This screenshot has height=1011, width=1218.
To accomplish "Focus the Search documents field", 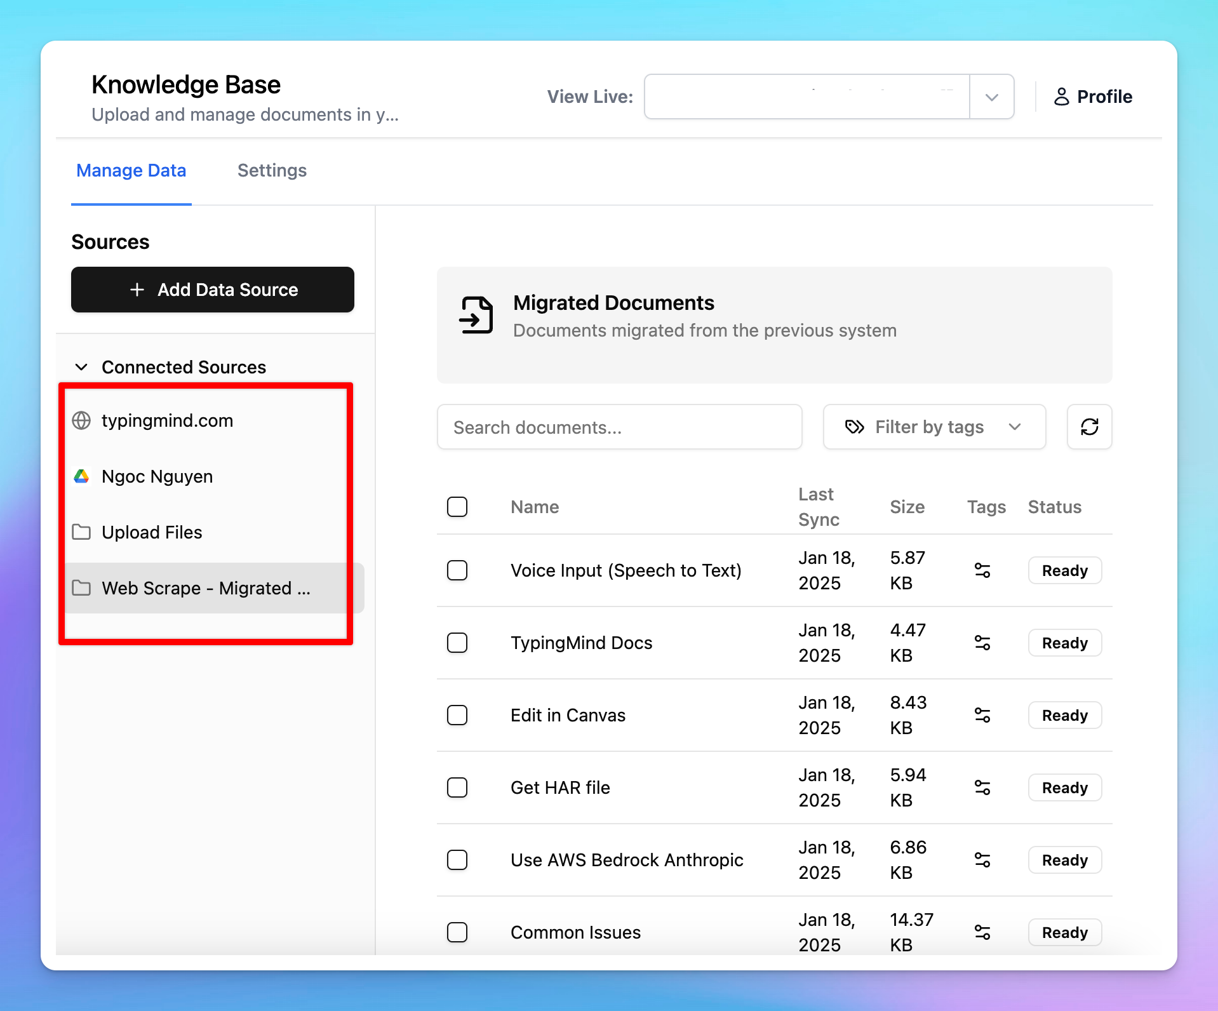I will 619,427.
